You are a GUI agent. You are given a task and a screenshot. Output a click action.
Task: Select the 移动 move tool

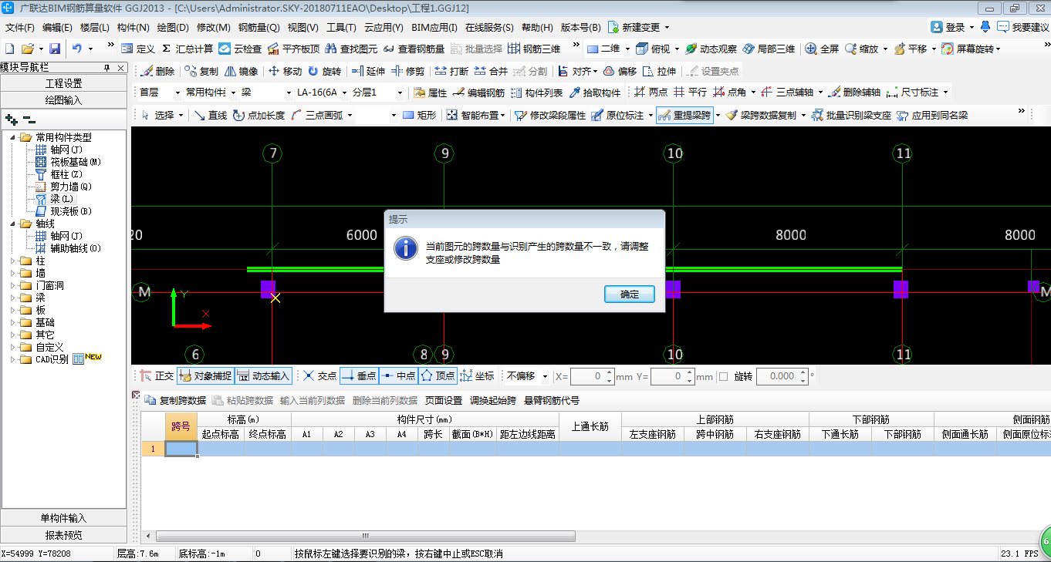(285, 71)
